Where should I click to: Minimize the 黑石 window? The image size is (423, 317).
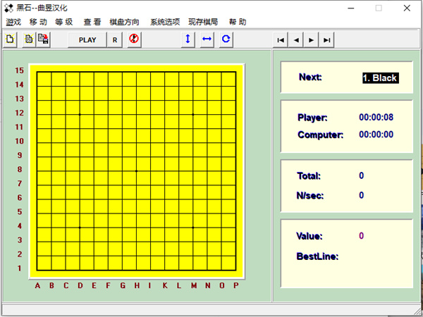pyautogui.click(x=350, y=8)
